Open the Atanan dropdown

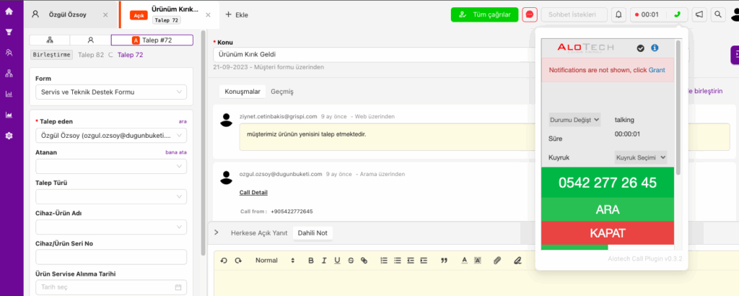click(x=110, y=166)
